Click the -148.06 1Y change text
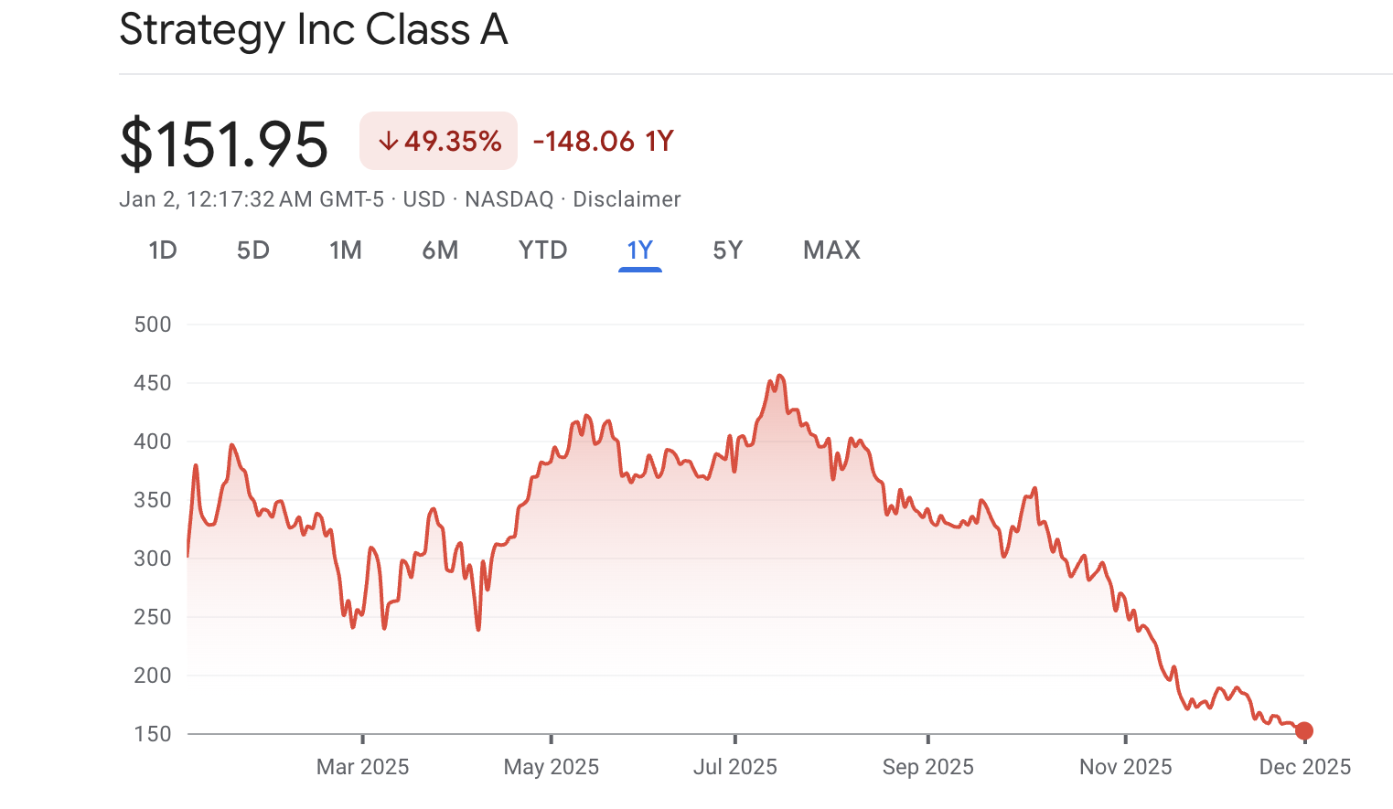 [602, 141]
